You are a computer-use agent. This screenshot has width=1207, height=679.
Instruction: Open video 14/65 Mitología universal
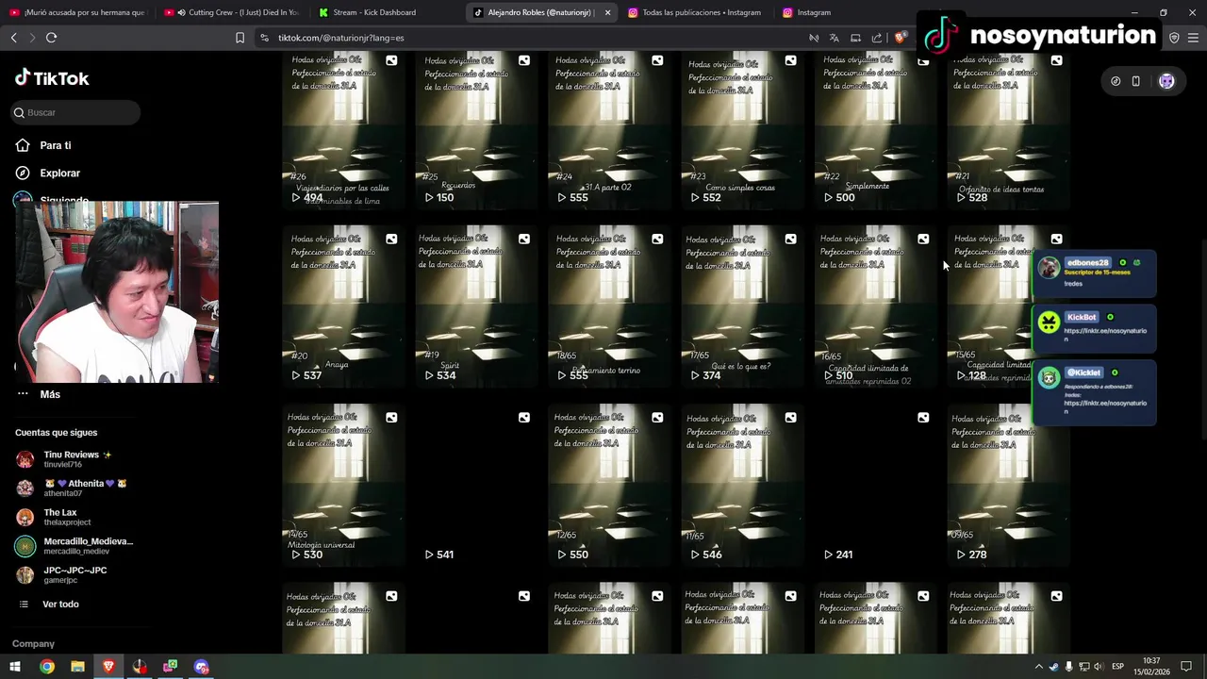(343, 485)
